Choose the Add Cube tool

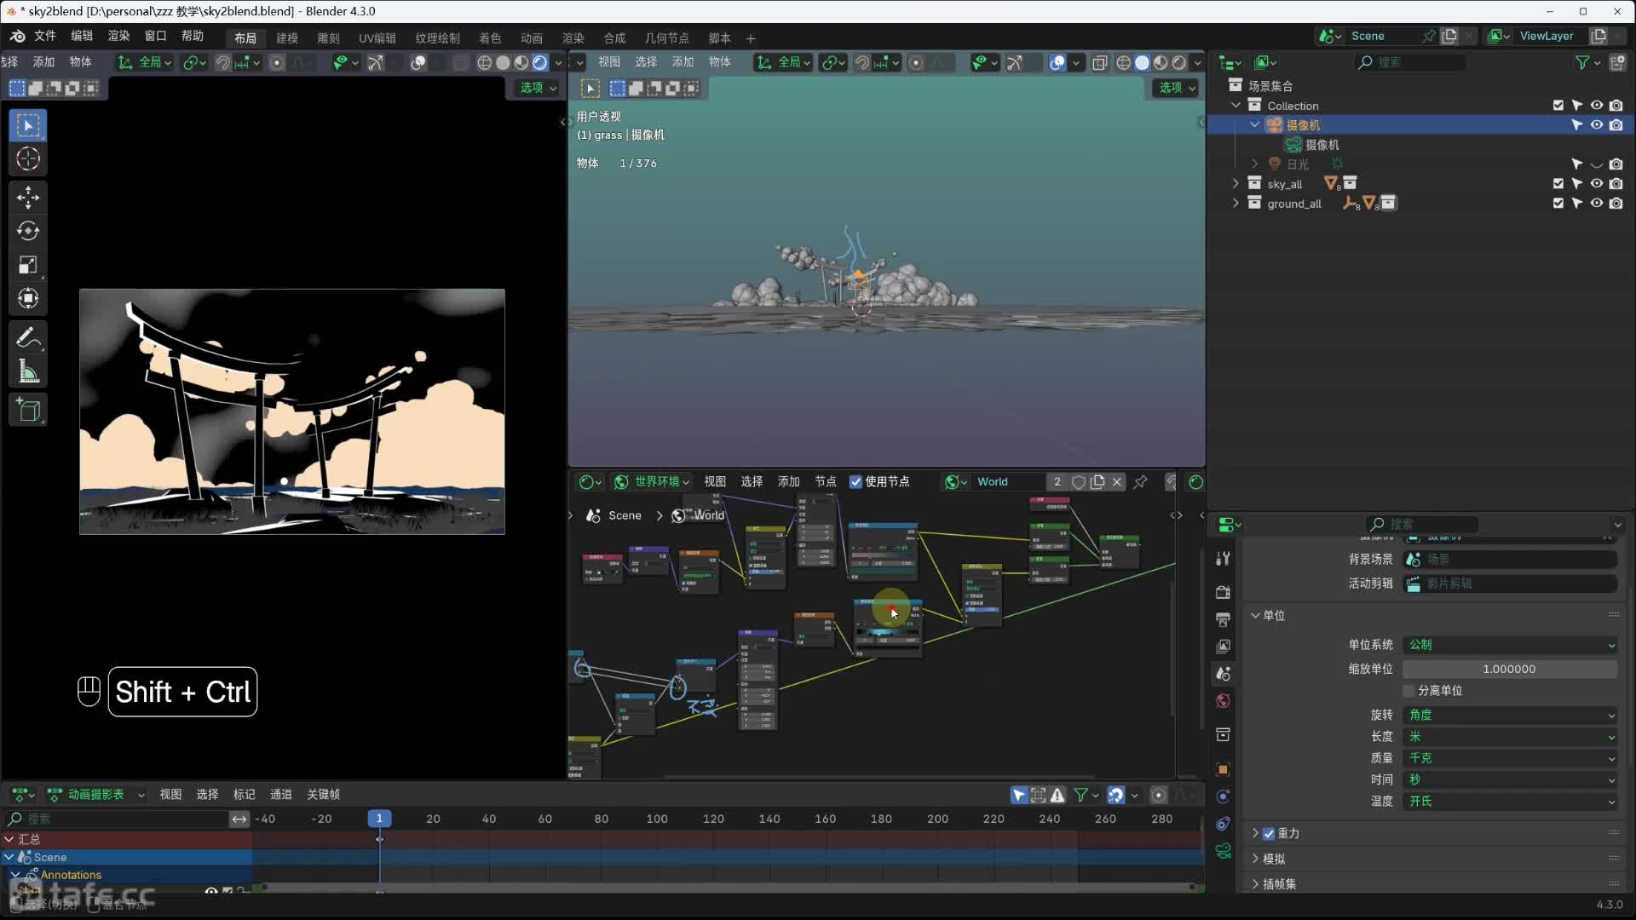coord(28,411)
